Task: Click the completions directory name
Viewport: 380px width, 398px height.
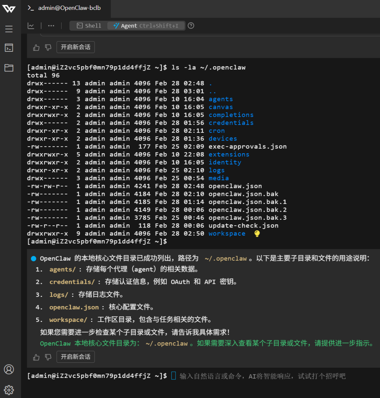Action: tap(231, 115)
